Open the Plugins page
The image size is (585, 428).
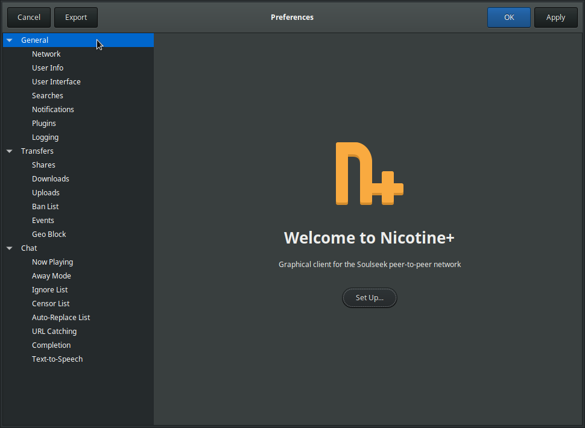78,124
